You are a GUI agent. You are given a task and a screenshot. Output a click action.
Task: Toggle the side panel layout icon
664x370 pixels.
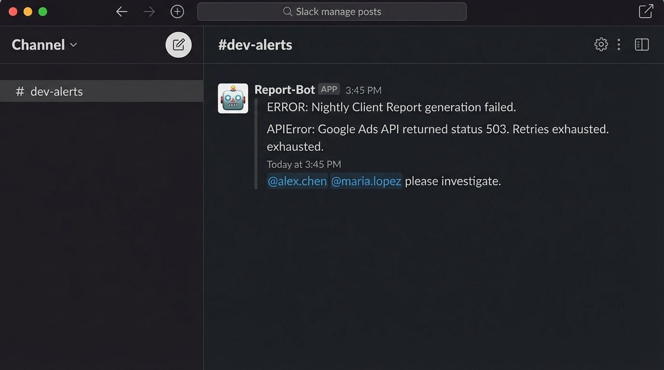point(642,45)
